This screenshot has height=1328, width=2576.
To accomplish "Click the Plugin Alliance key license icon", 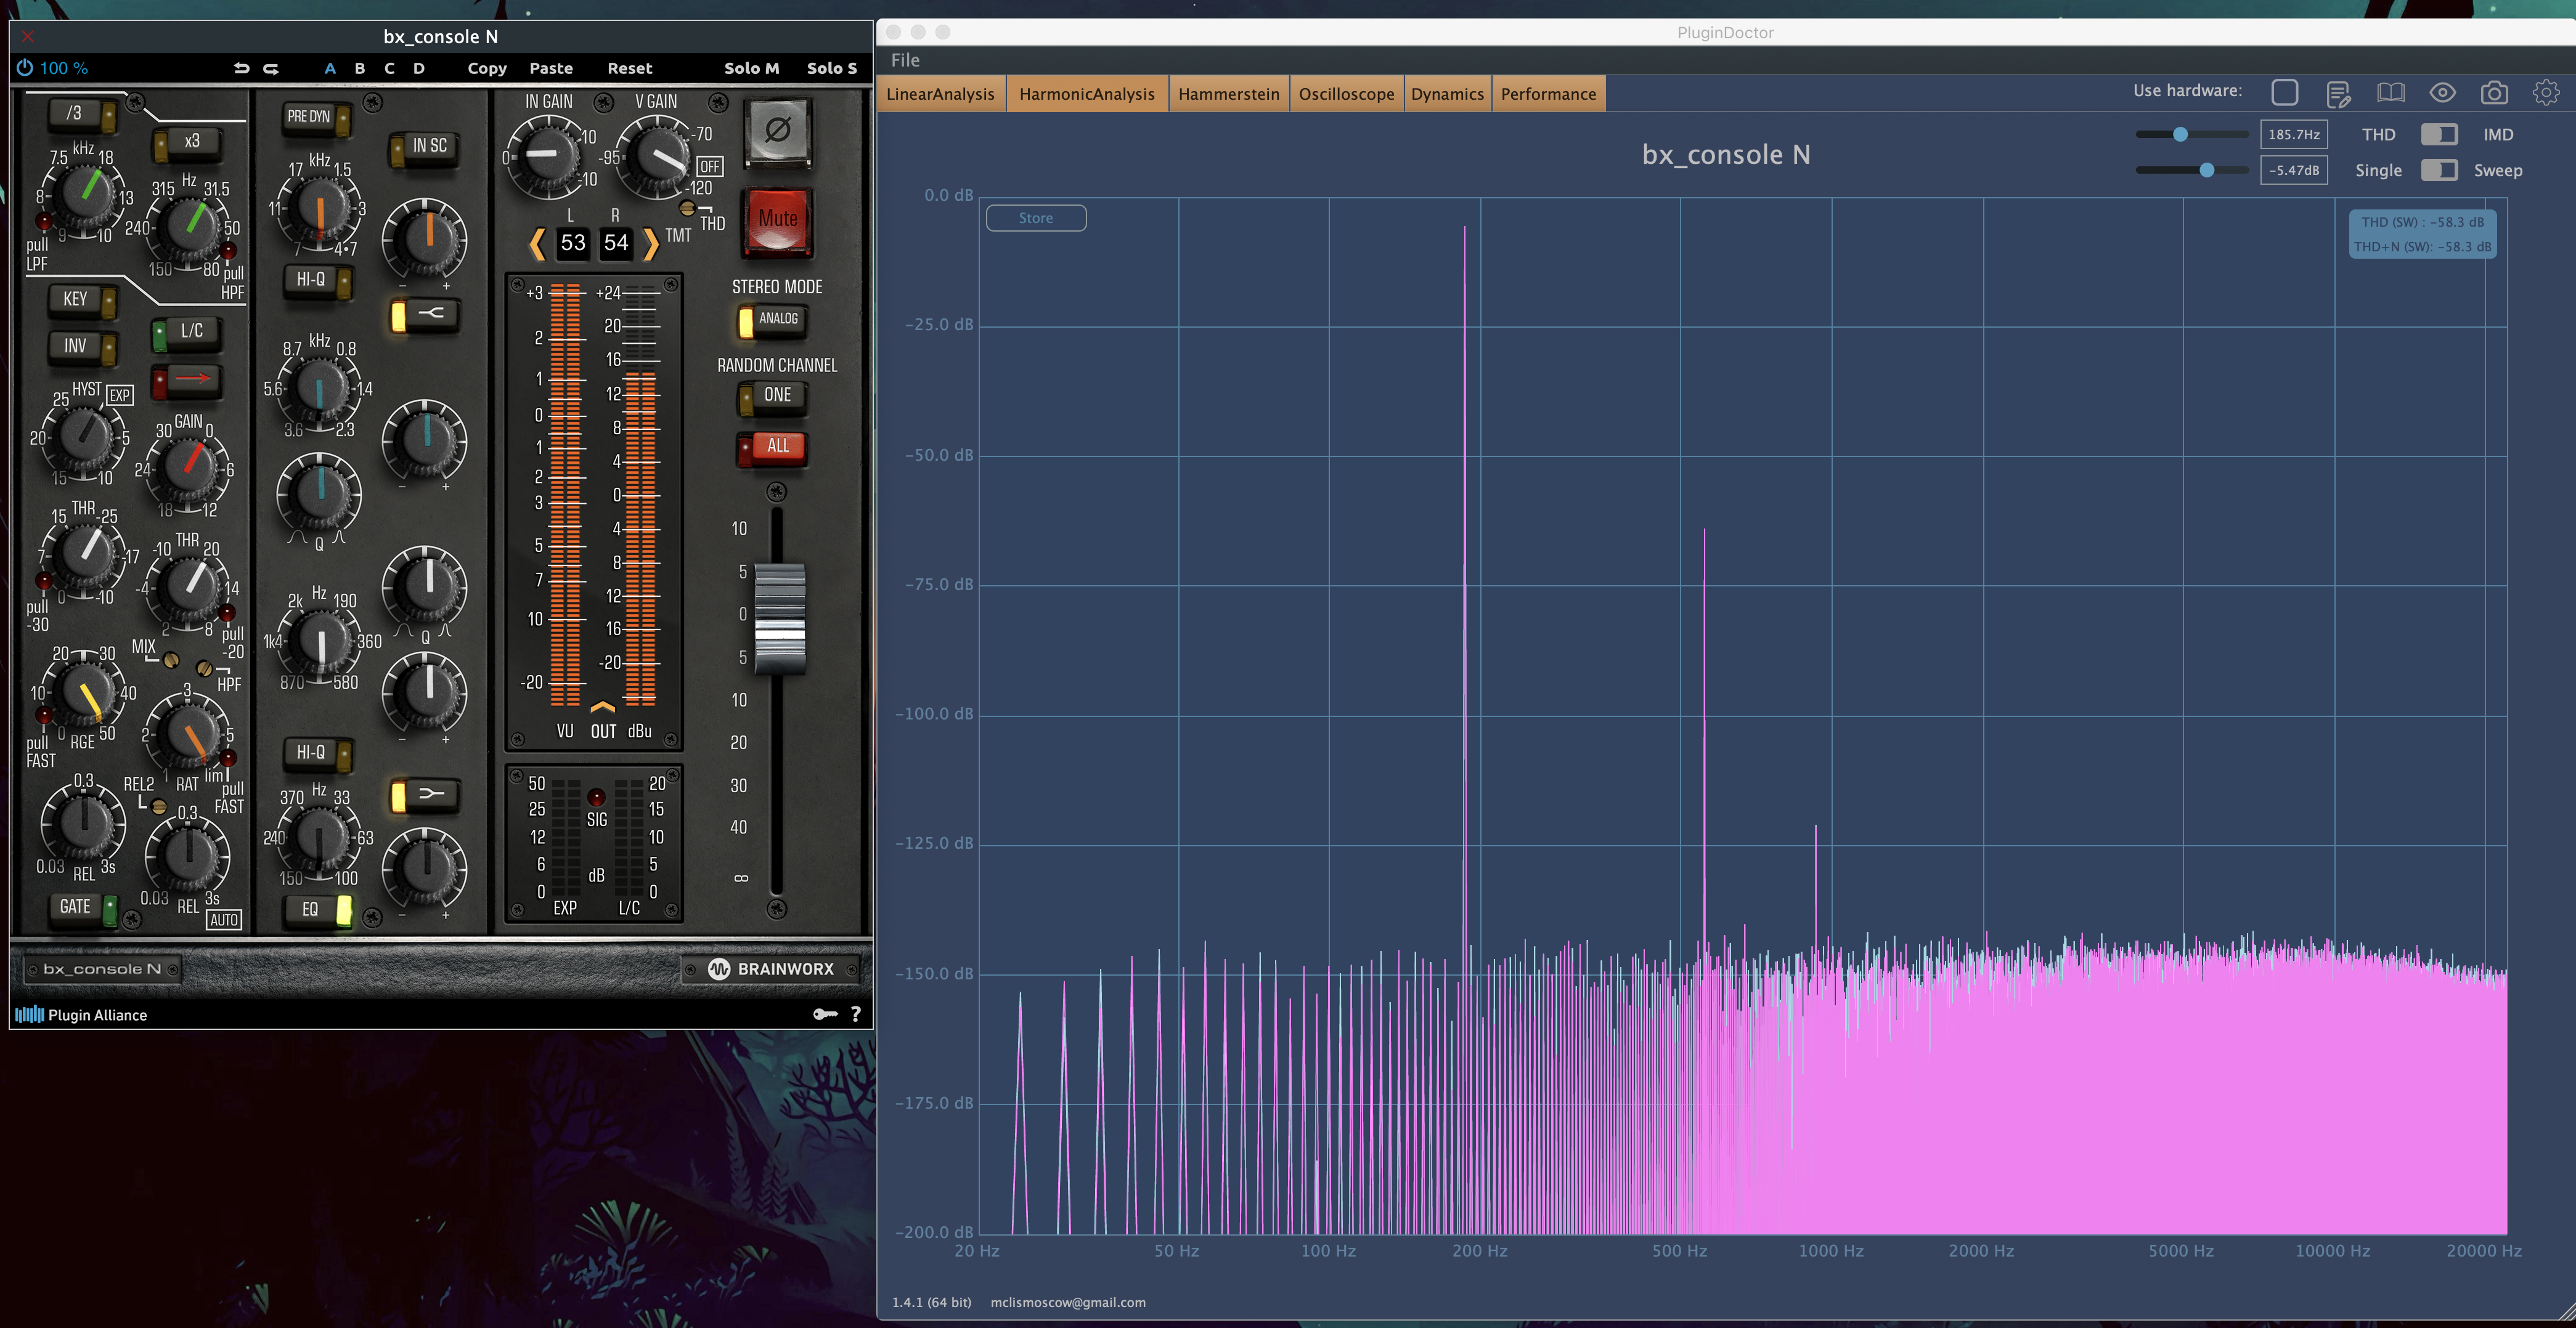I will (x=825, y=1013).
